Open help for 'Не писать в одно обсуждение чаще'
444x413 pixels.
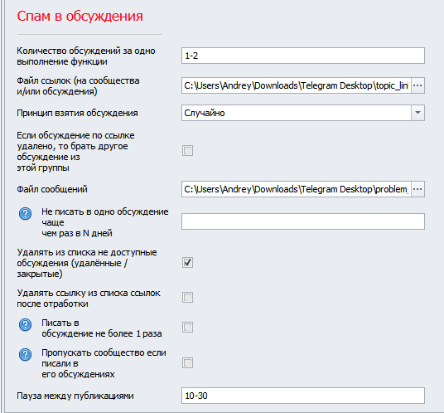(x=25, y=213)
